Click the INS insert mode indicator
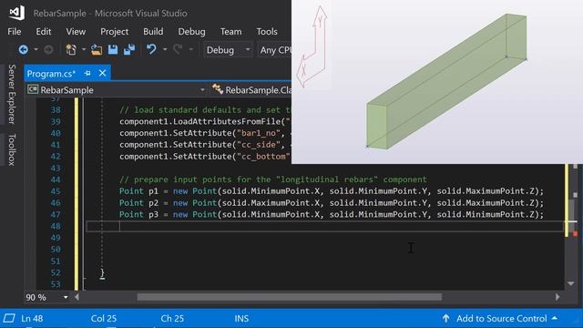Viewport: 583px width, 328px height. tap(241, 318)
